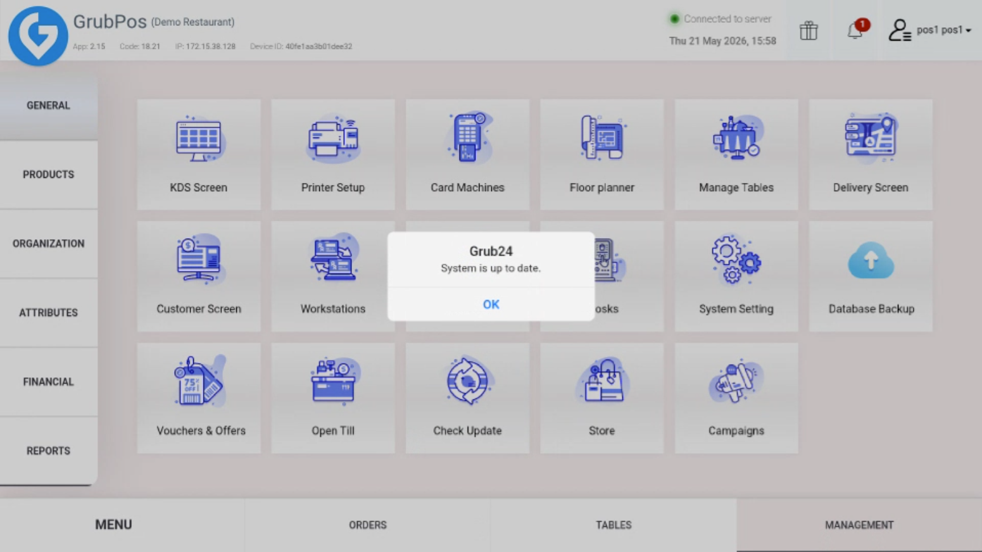Open the Campaigns tile
The width and height of the screenshot is (982, 552).
(x=736, y=398)
